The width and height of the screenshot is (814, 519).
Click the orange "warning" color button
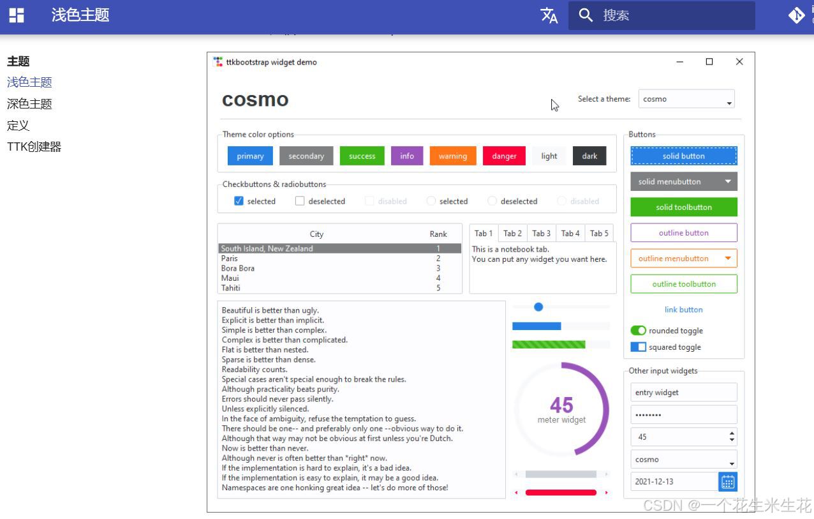point(453,156)
